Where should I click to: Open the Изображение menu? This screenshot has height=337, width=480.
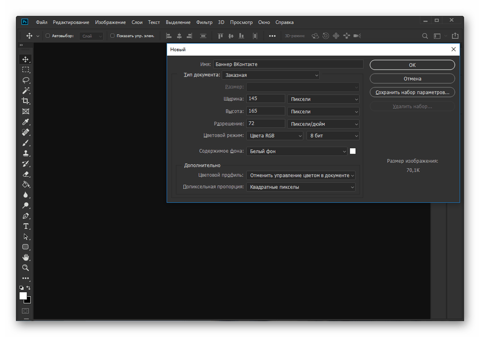(111, 22)
